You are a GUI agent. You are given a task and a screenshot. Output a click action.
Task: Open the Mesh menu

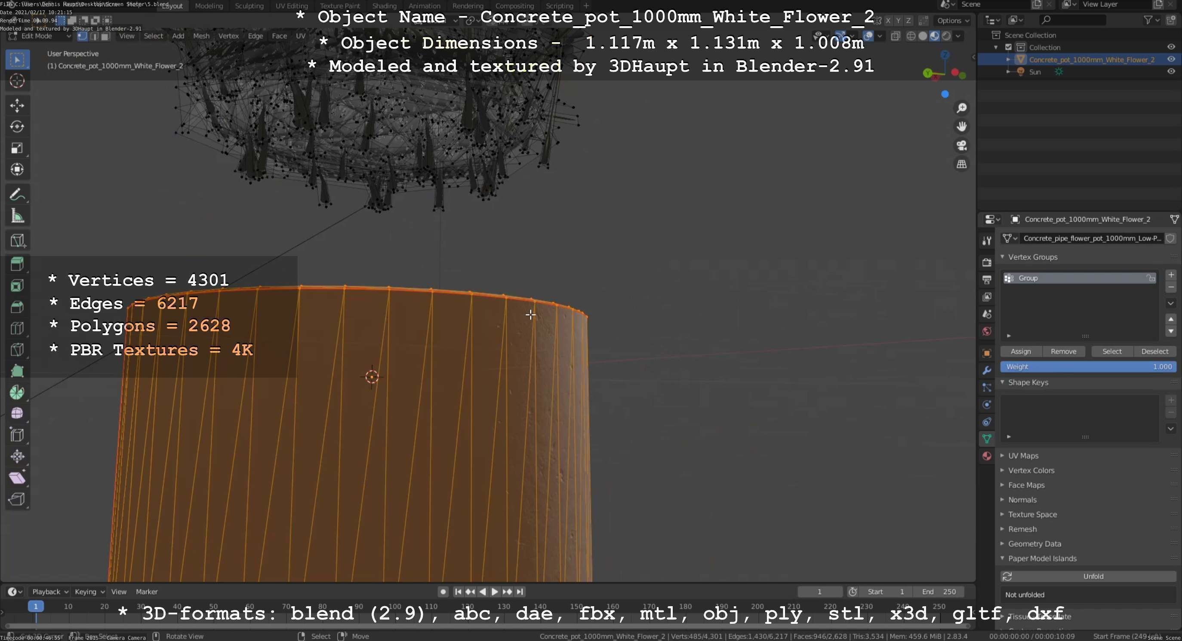[x=201, y=36]
